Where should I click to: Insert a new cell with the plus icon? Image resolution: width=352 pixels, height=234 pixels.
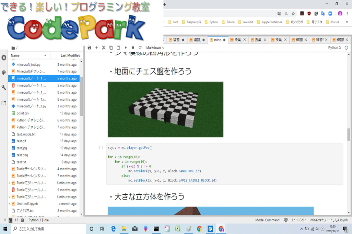pyautogui.click(x=96, y=48)
